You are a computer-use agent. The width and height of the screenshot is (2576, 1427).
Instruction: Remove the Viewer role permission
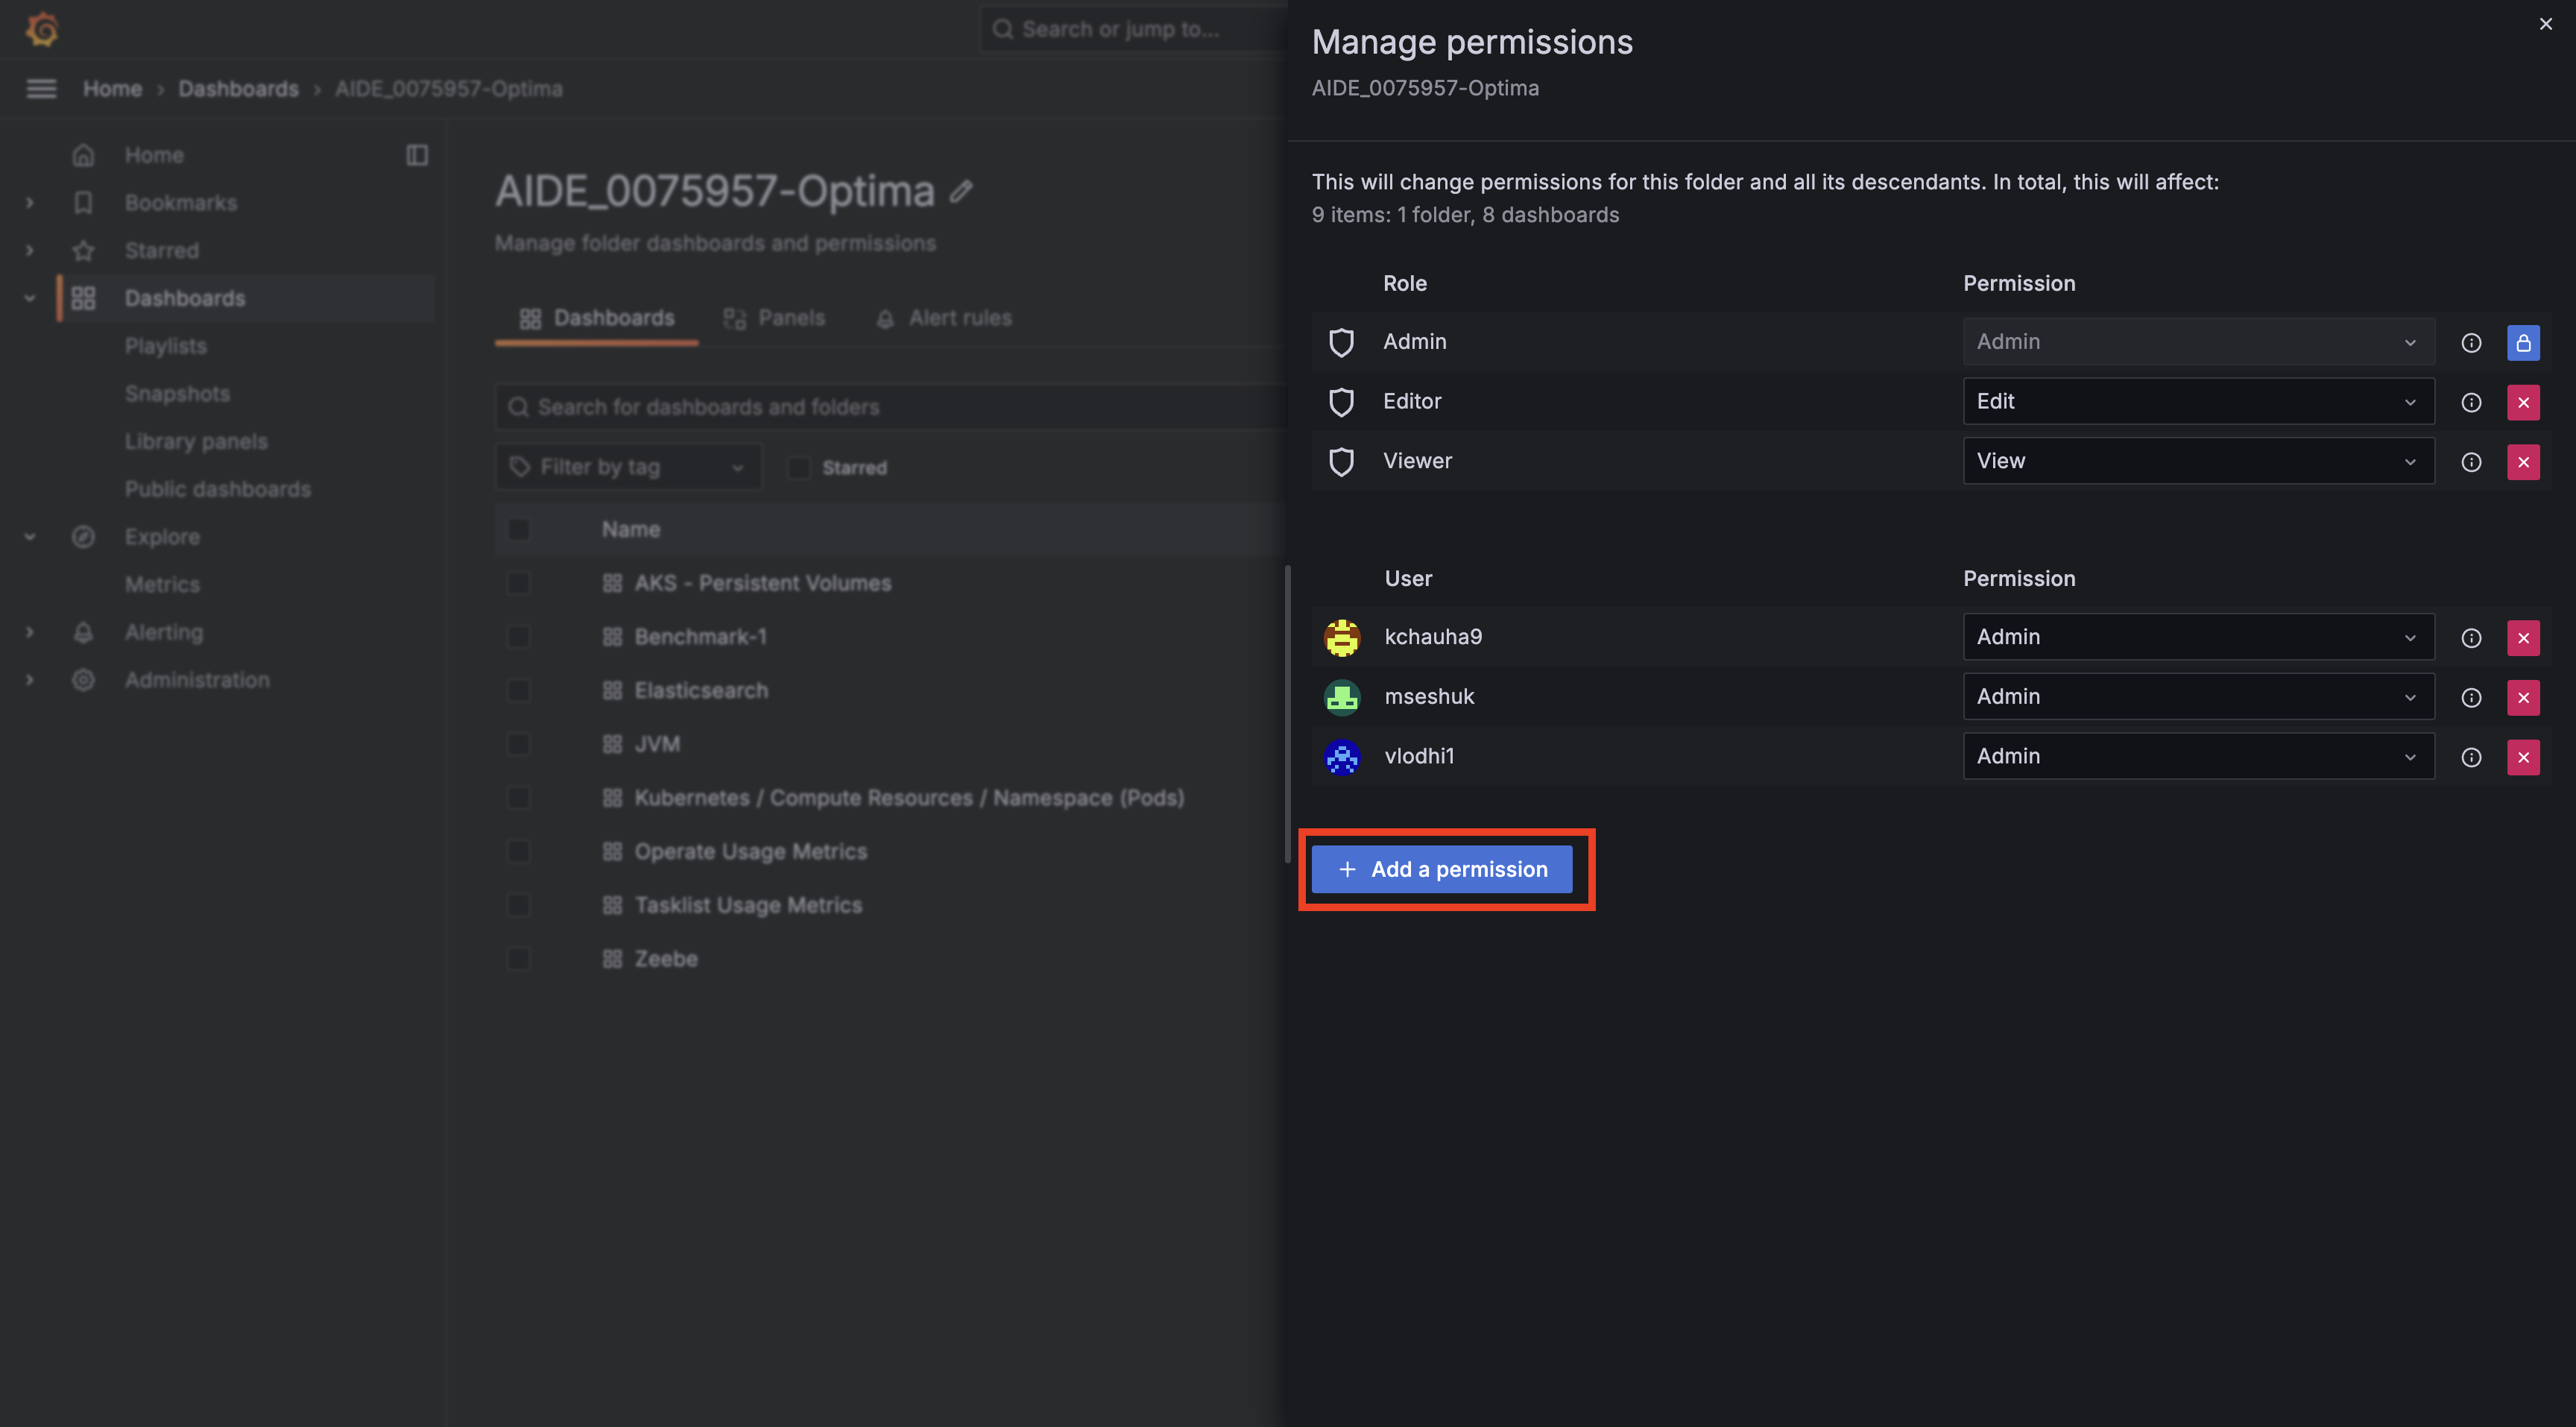pos(2523,463)
